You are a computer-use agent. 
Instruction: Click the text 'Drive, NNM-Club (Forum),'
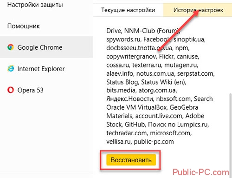143,31
